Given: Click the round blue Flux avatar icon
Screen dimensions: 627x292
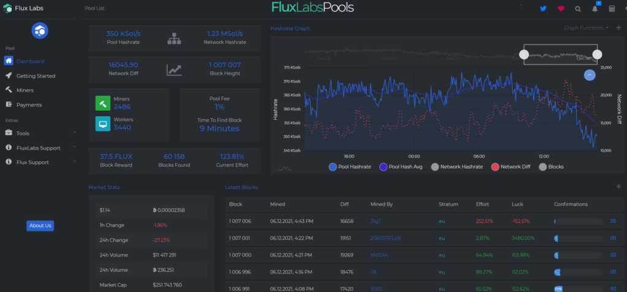Looking at the screenshot, I should pyautogui.click(x=40, y=31).
